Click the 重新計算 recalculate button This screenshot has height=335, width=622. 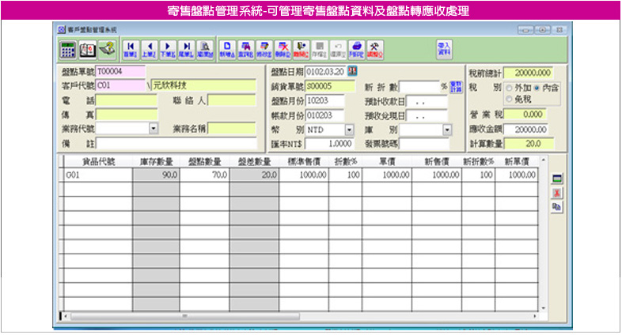point(455,87)
